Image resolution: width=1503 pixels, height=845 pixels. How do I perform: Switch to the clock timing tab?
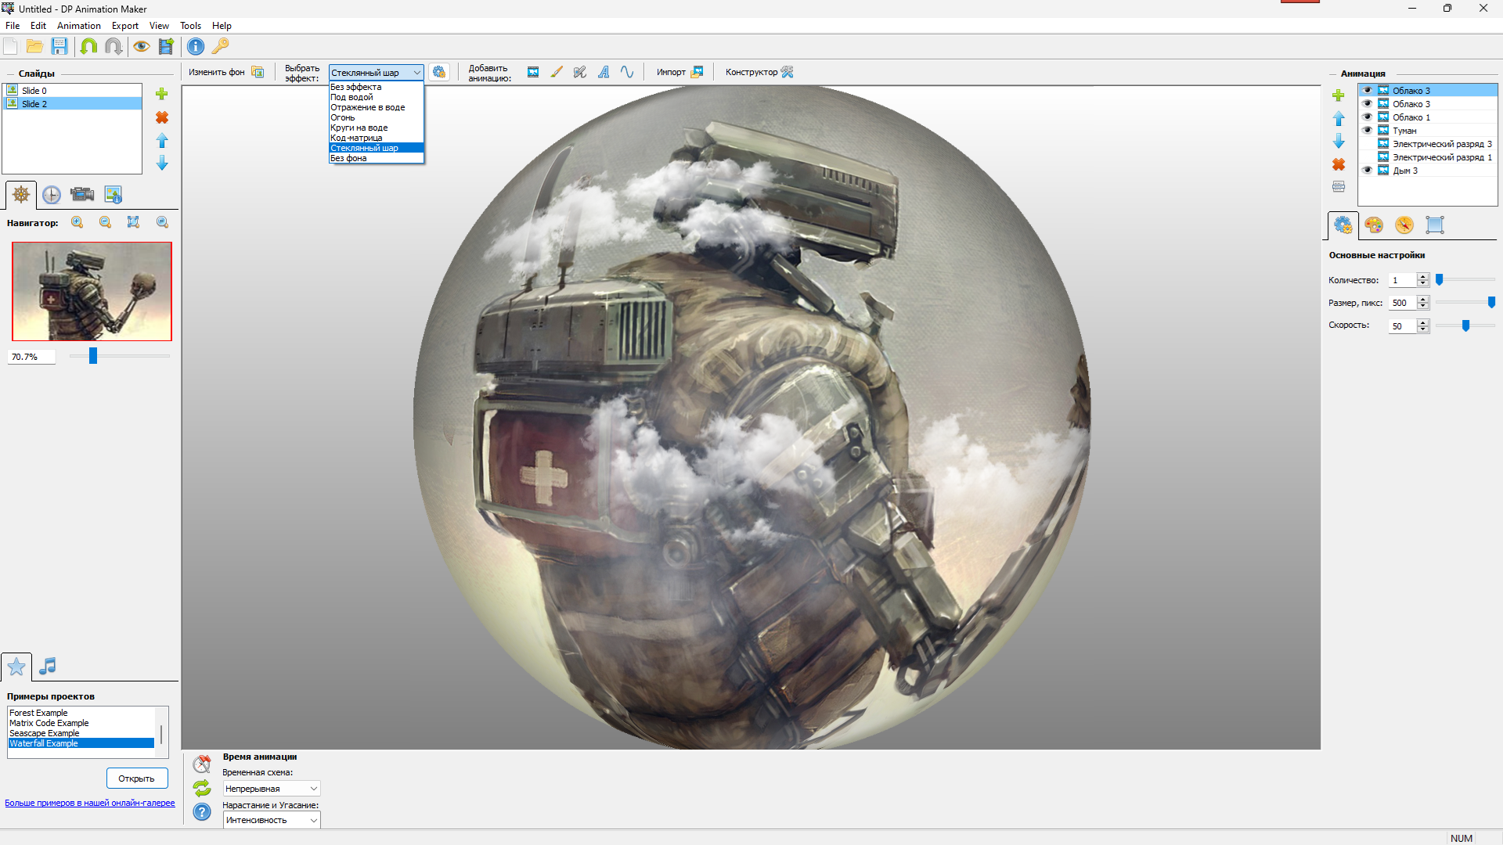pyautogui.click(x=52, y=195)
